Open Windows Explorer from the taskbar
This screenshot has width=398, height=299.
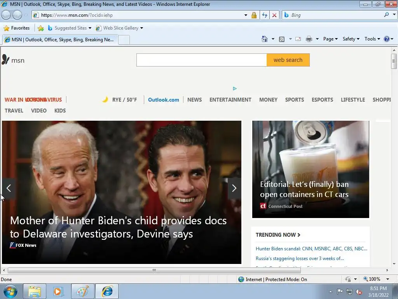35,291
